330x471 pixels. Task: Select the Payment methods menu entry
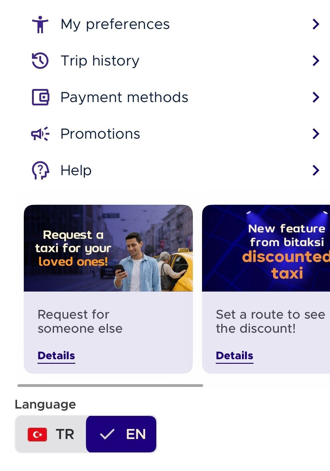(x=124, y=97)
